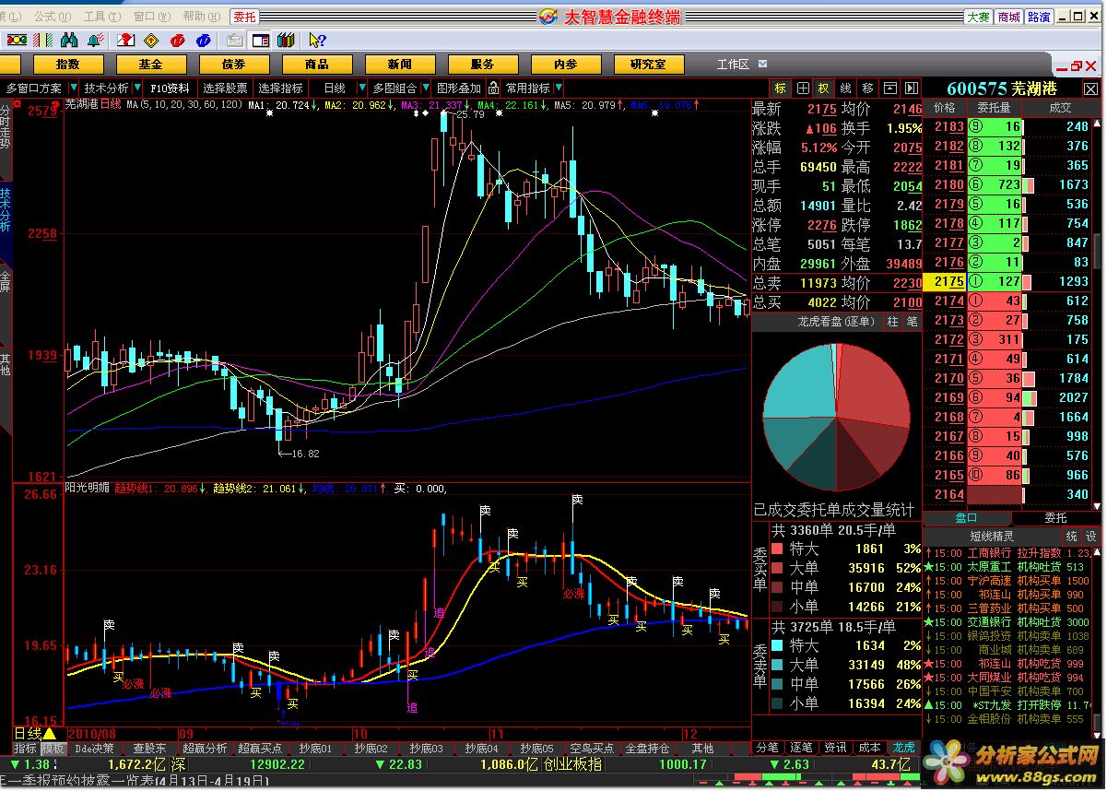The width and height of the screenshot is (1107, 791).
Task: Click the lock icon beside 图形叠加
Action: tap(494, 88)
